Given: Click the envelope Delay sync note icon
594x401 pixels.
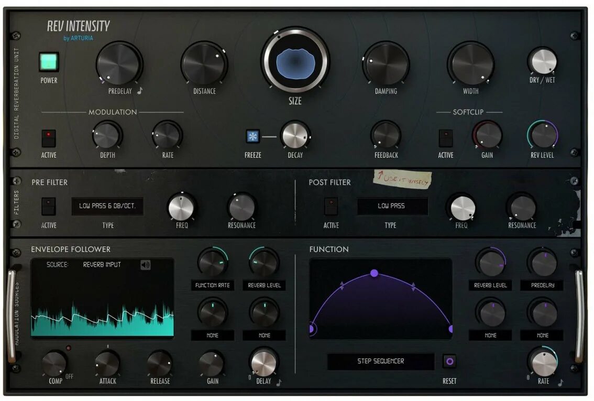Looking at the screenshot, I should pyautogui.click(x=279, y=383).
